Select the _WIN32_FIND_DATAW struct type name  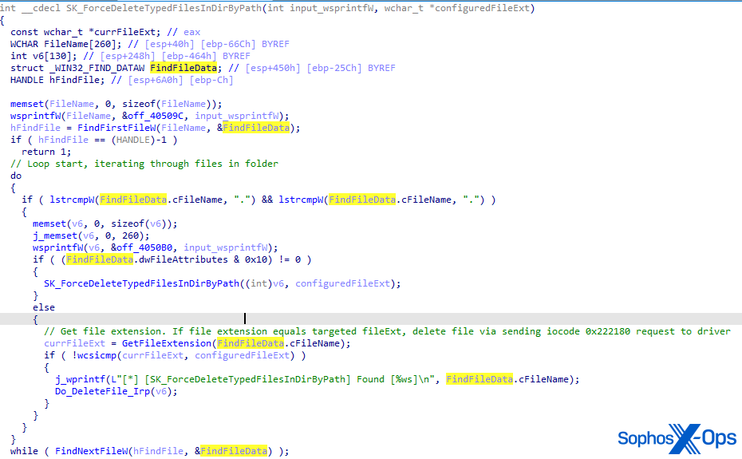[x=97, y=68]
